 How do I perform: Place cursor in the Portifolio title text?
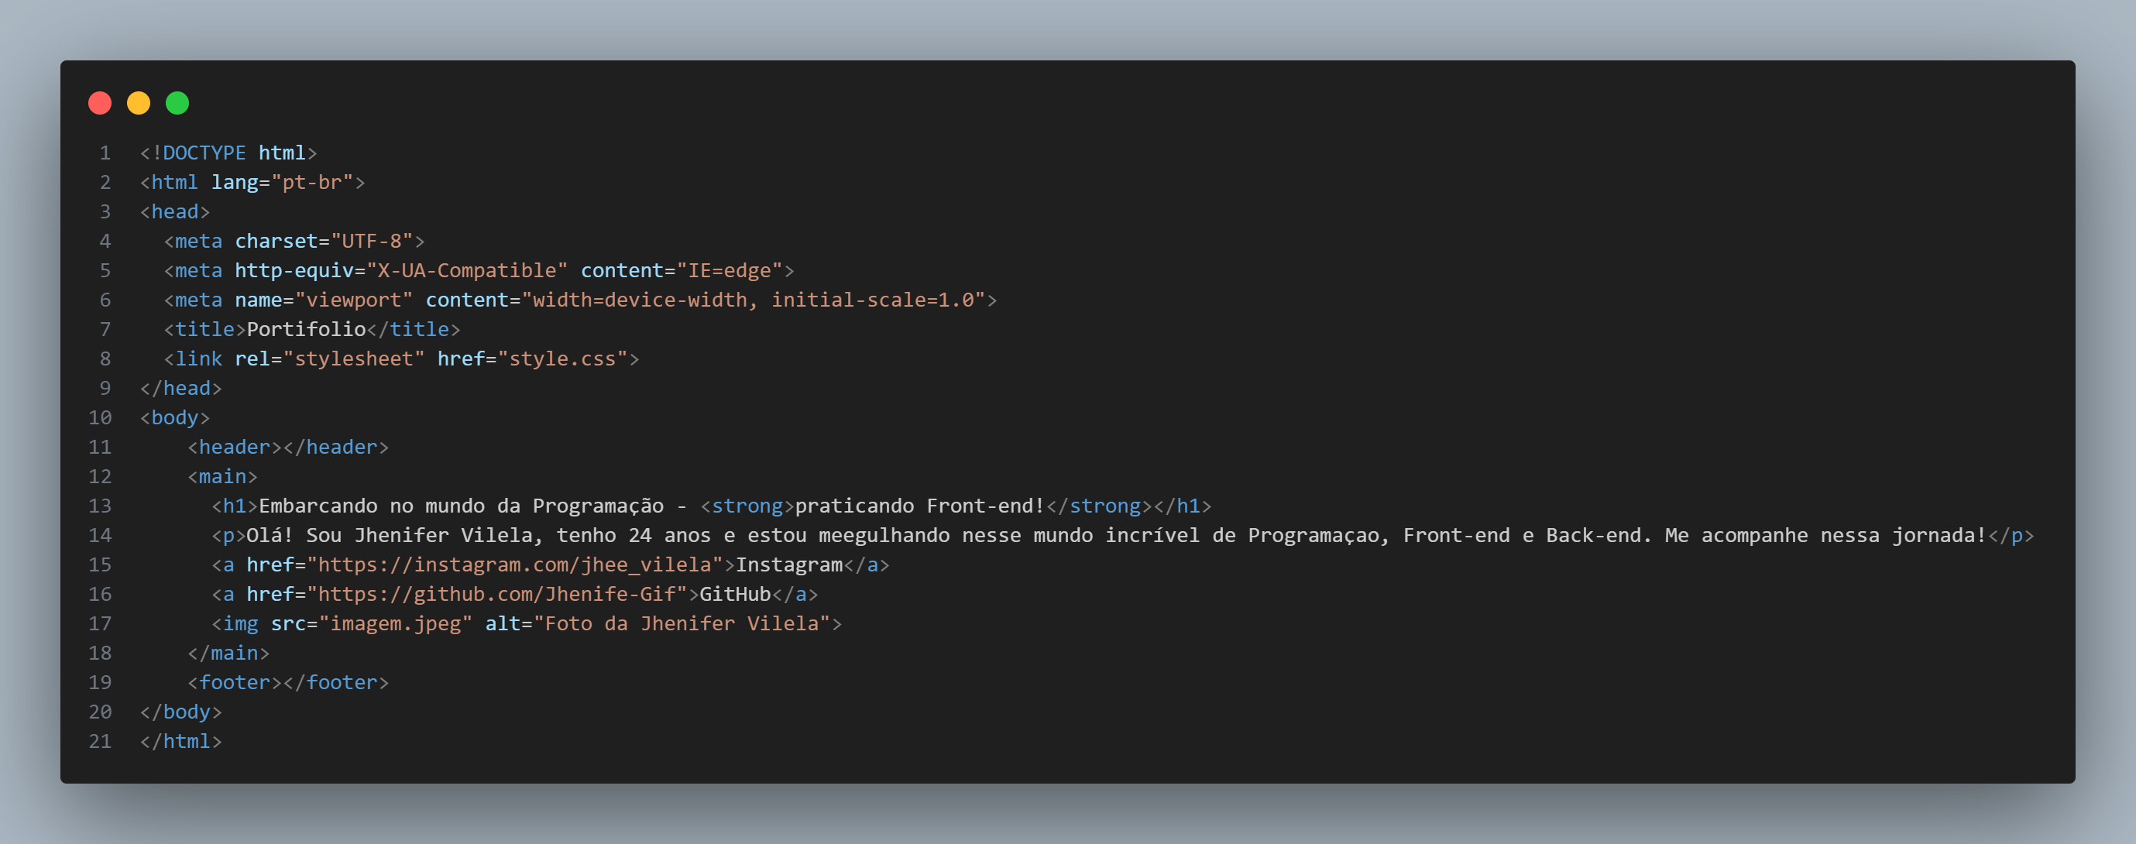pyautogui.click(x=306, y=330)
